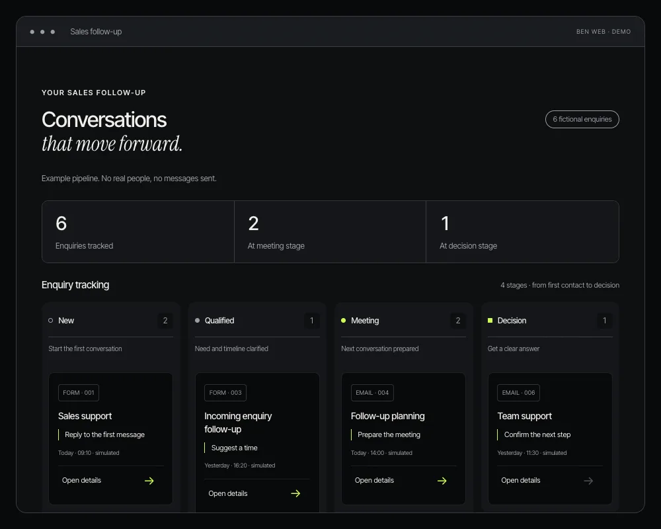
Task: Click 'Next conversation prepared' description
Action: pyautogui.click(x=380, y=349)
